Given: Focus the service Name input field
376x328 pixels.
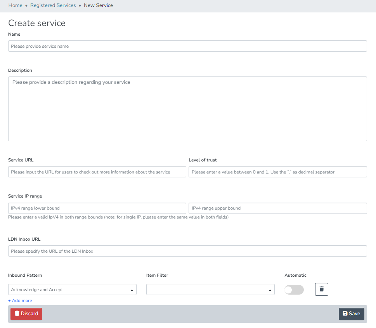Looking at the screenshot, I should [x=187, y=46].
